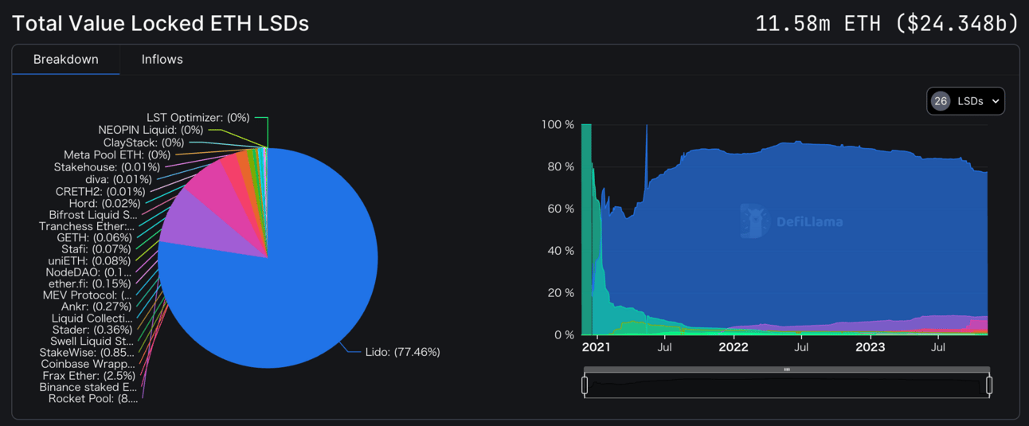This screenshot has height=426, width=1029.
Task: Click the StakeWise label
Action: click(87, 353)
